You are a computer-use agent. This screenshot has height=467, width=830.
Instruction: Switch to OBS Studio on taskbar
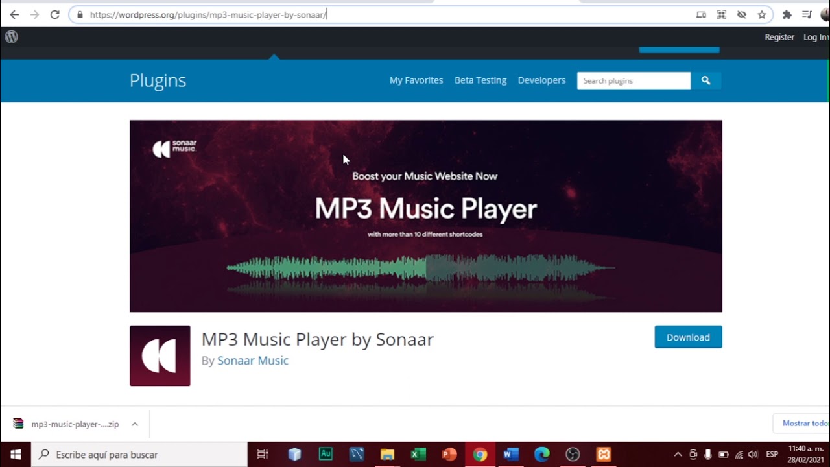(573, 455)
